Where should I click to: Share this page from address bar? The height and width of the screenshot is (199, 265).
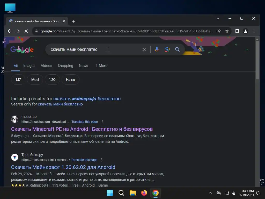(x=218, y=31)
